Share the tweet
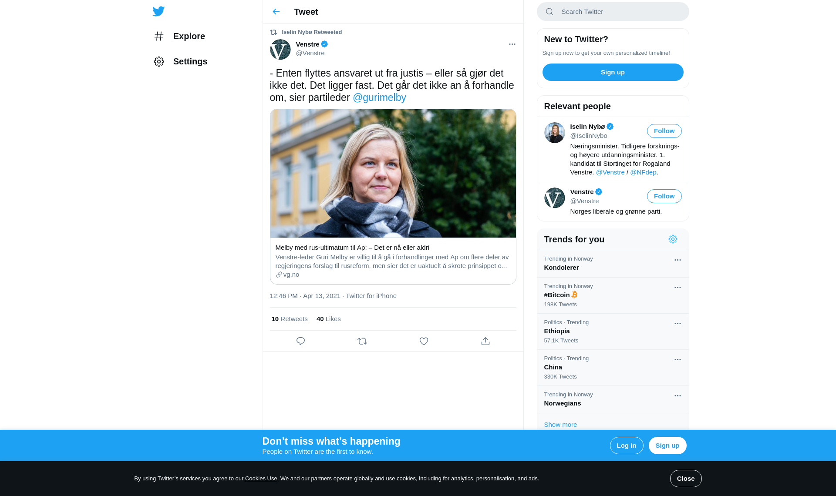Image resolution: width=836 pixels, height=496 pixels. pyautogui.click(x=485, y=341)
